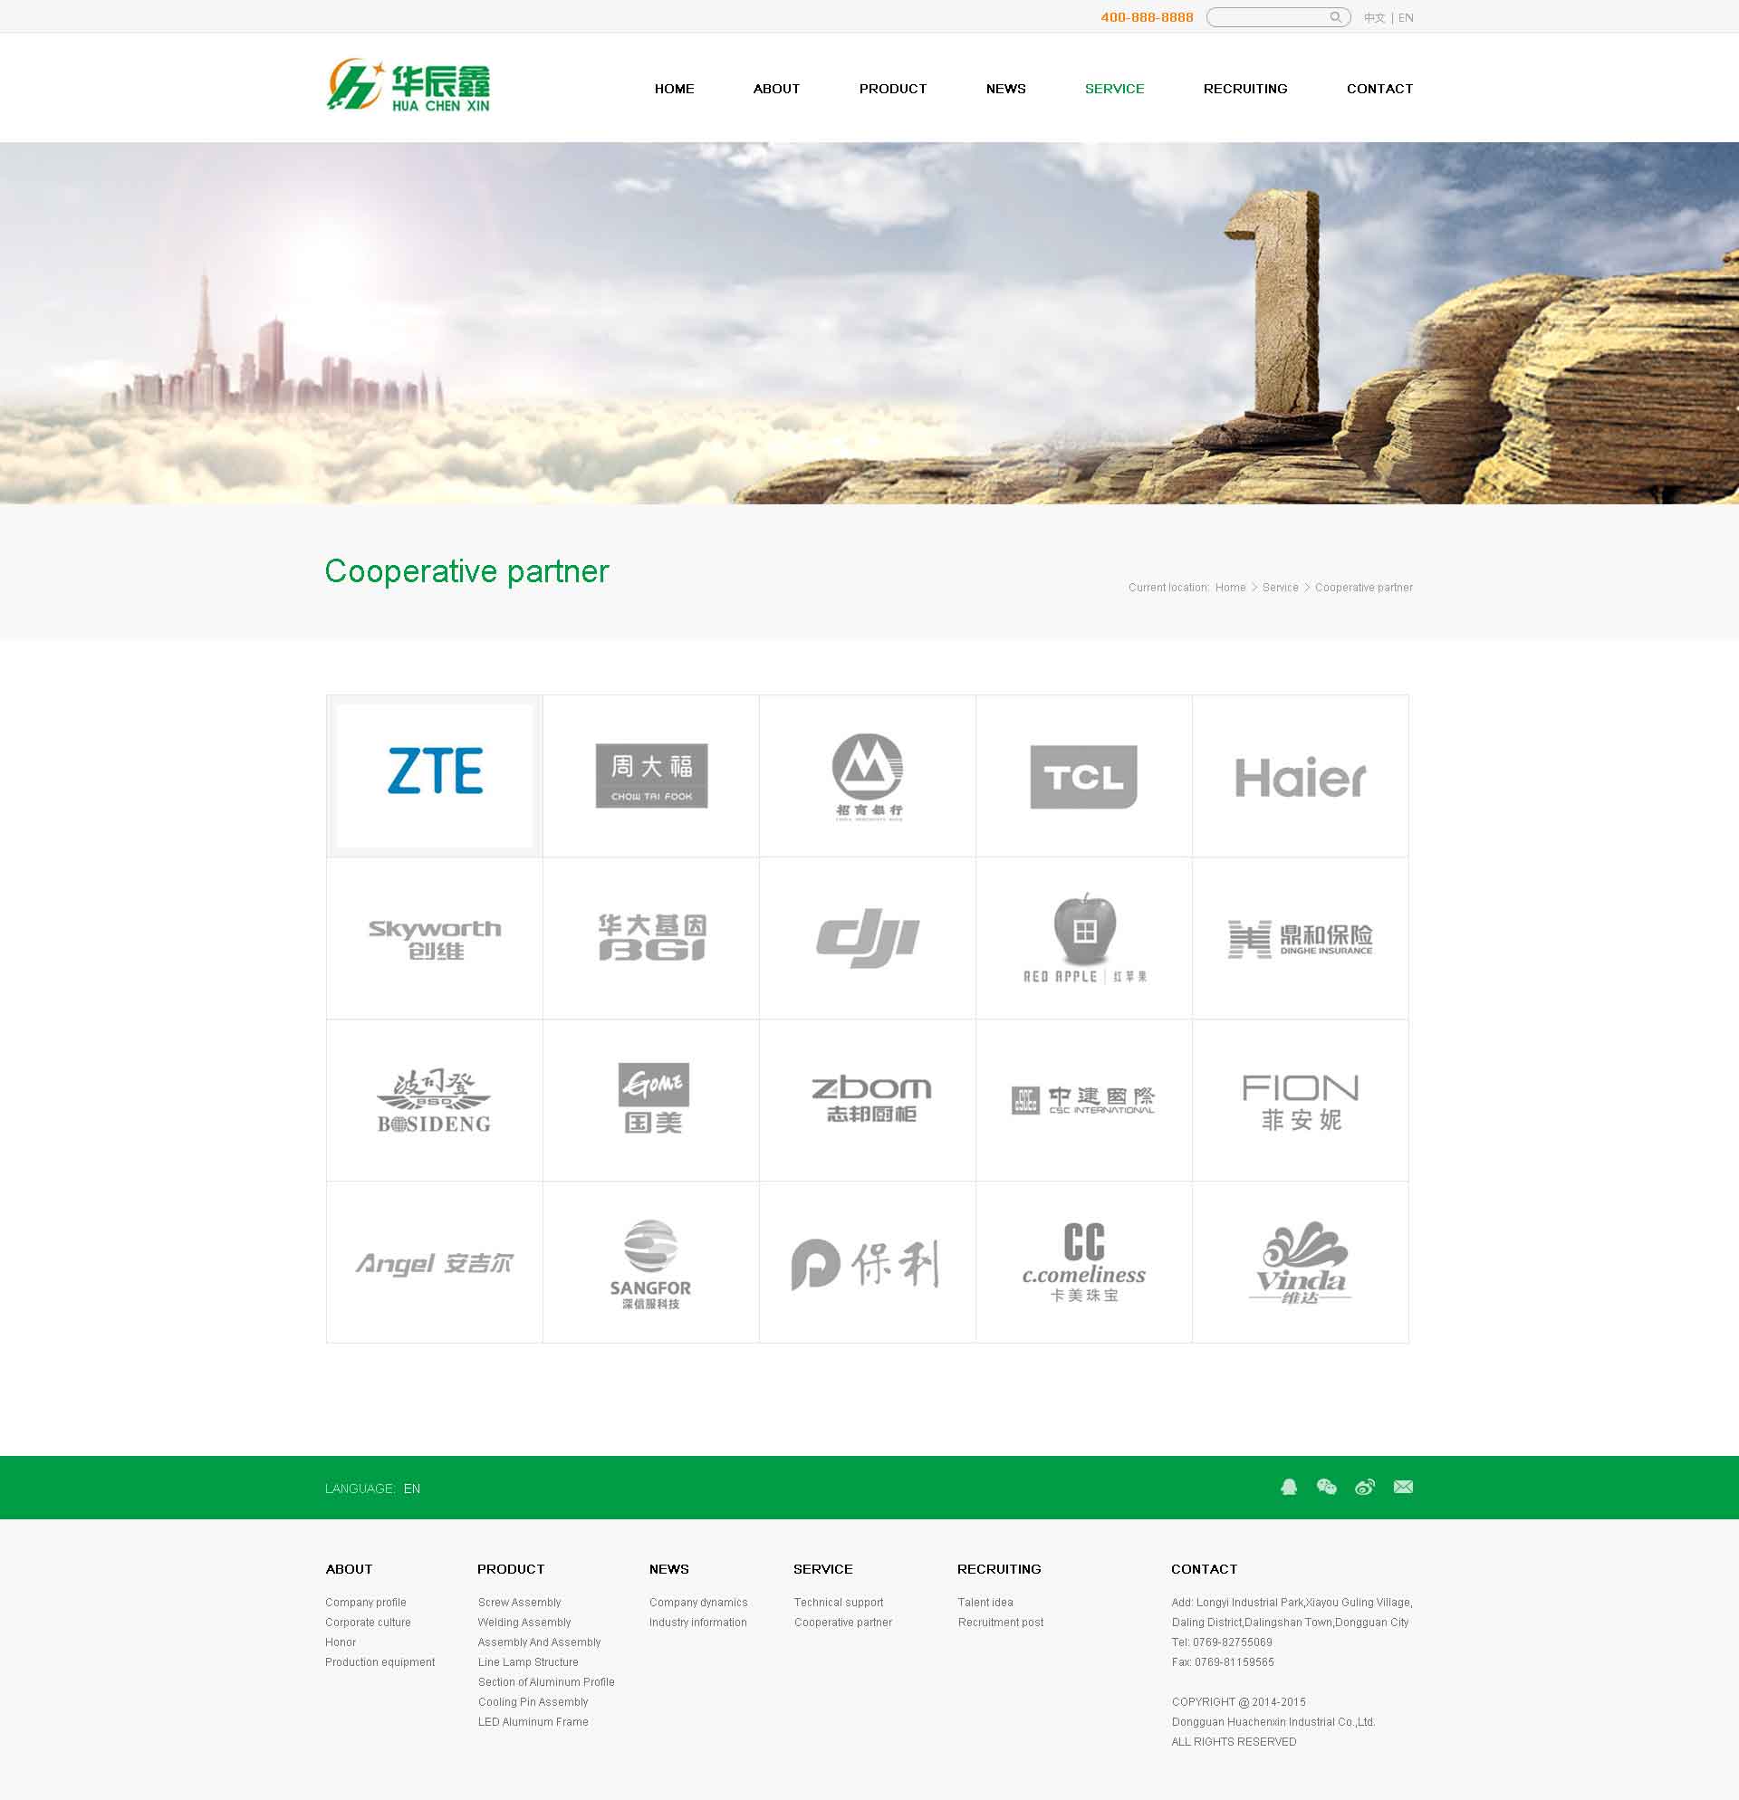
Task: Open Line Lamp Structure footer link
Action: [527, 1662]
